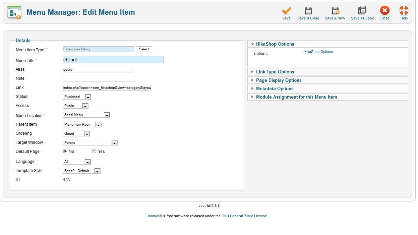Viewport: 418px width, 235px height.
Task: Click the Save & Close toolbar icon
Action: click(308, 10)
